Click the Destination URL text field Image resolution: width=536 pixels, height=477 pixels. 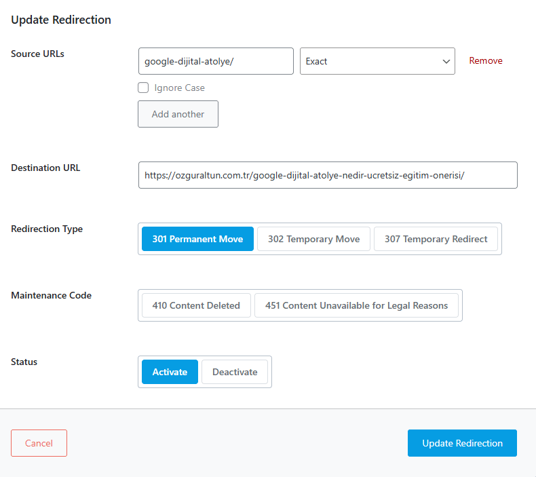(x=327, y=175)
